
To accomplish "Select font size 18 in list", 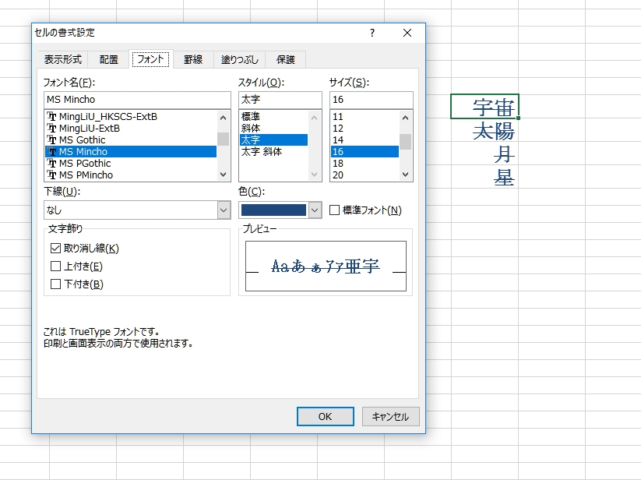I will 338,164.
